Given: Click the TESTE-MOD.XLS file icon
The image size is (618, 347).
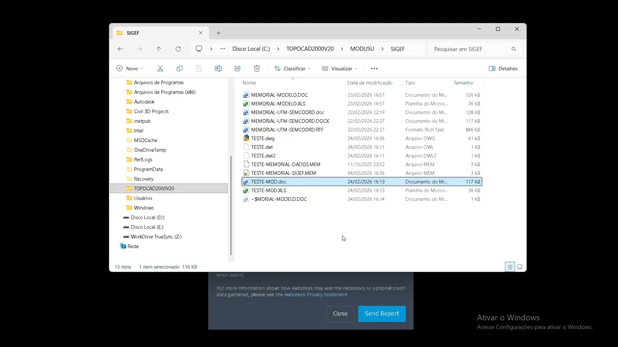Looking at the screenshot, I should click(246, 190).
